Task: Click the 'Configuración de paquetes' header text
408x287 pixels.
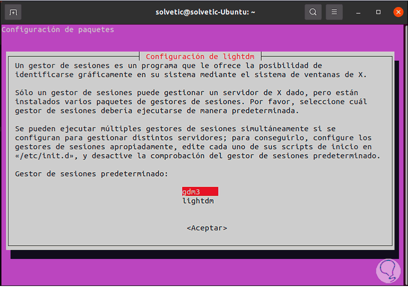Action: (58, 30)
